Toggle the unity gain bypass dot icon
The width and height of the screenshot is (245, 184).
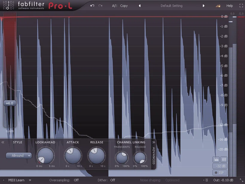click(x=203, y=180)
